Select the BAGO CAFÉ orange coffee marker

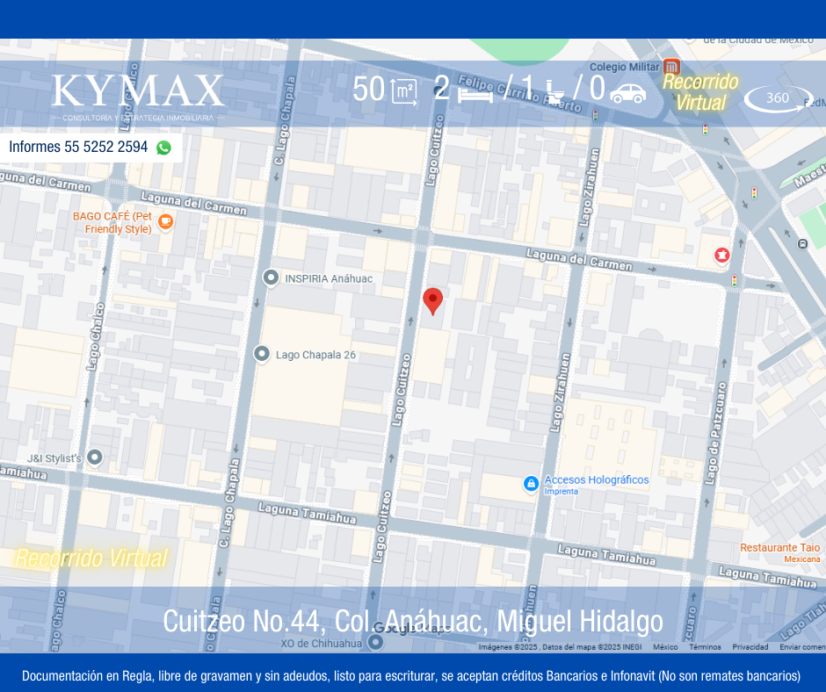(x=165, y=221)
